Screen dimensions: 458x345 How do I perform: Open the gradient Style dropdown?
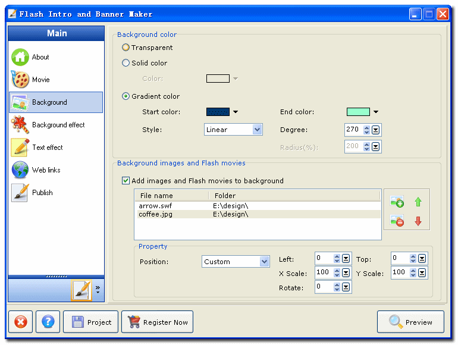click(x=258, y=130)
